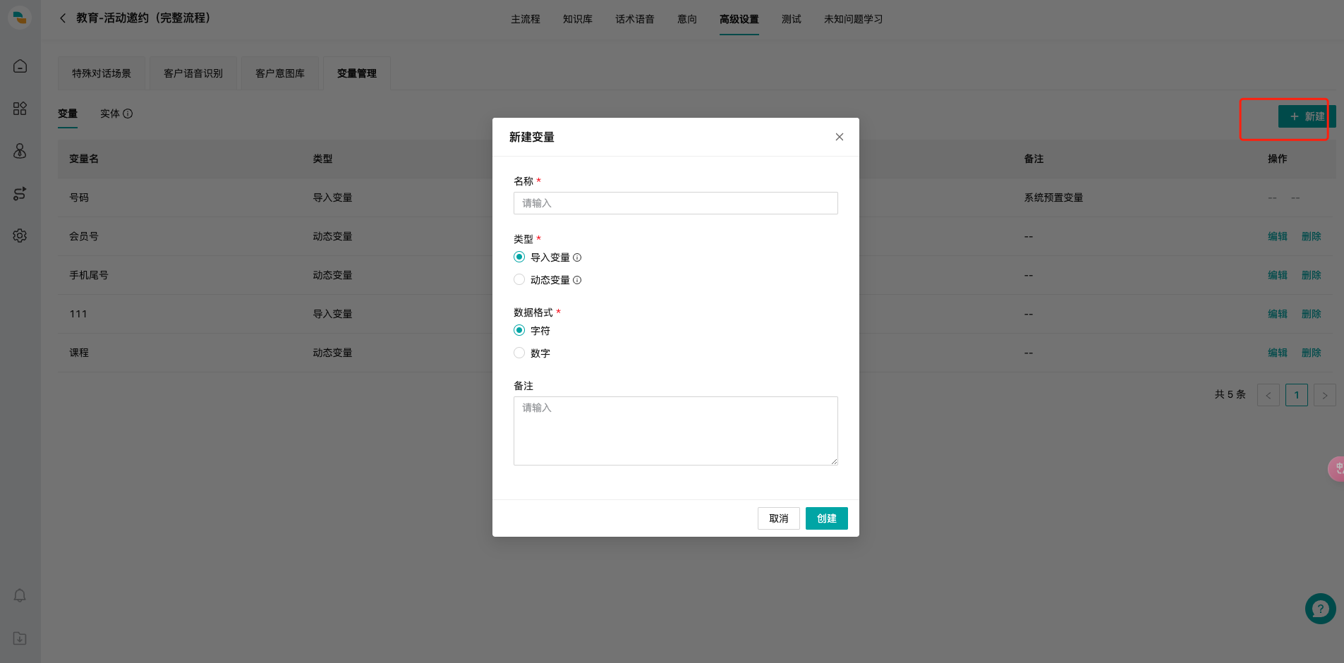
Task: Edit the 课程 variable row
Action: pyautogui.click(x=1278, y=353)
